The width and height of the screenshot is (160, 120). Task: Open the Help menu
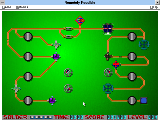pyautogui.click(x=154, y=7)
